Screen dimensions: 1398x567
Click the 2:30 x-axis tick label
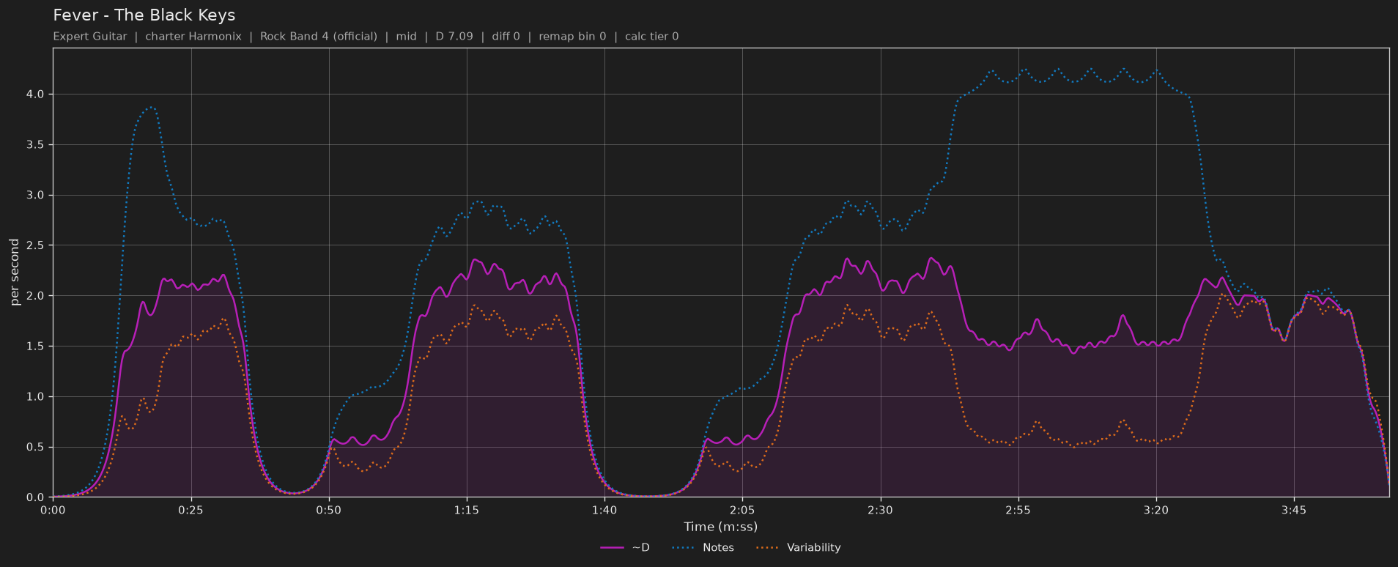(x=880, y=511)
